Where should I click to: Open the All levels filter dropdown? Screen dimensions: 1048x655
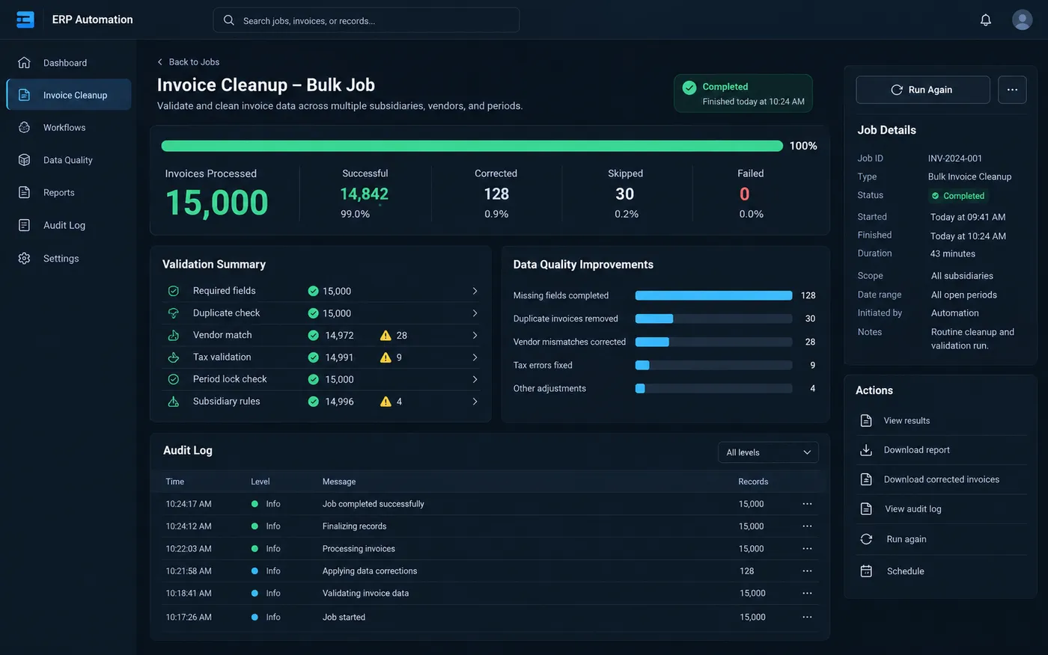768,452
